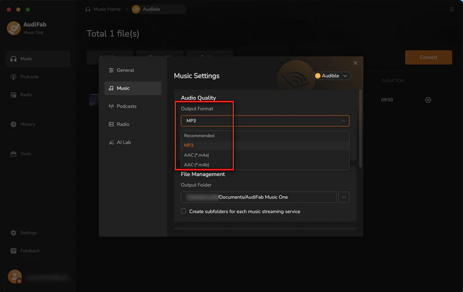
Task: Open the hamburger menu at top right
Action: click(x=452, y=9)
